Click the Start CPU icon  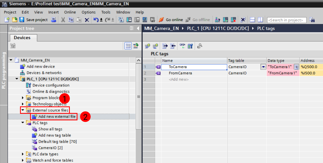[x=226, y=20]
